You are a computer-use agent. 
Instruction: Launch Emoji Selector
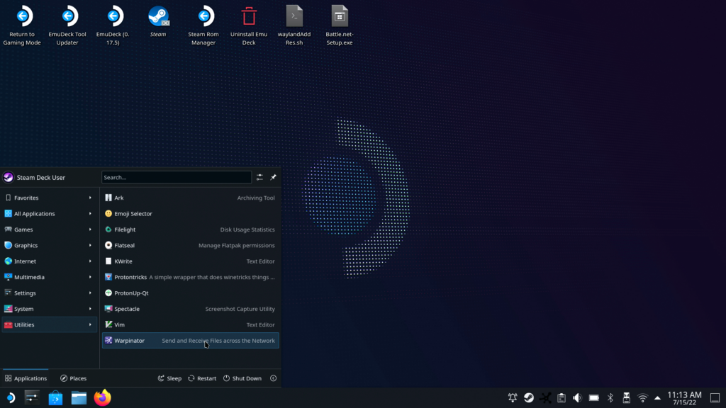coord(190,214)
